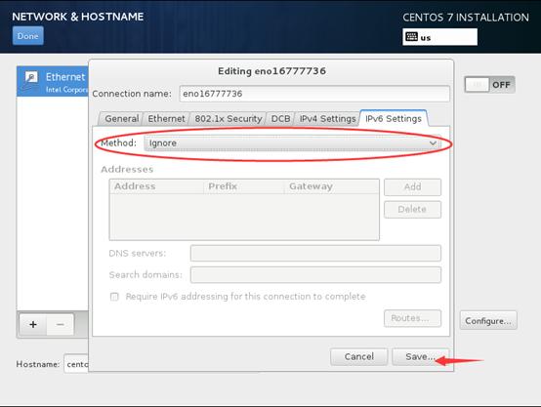Image resolution: width=541 pixels, height=407 pixels.
Task: Switch to IPv4 Settings tab
Action: tap(327, 119)
